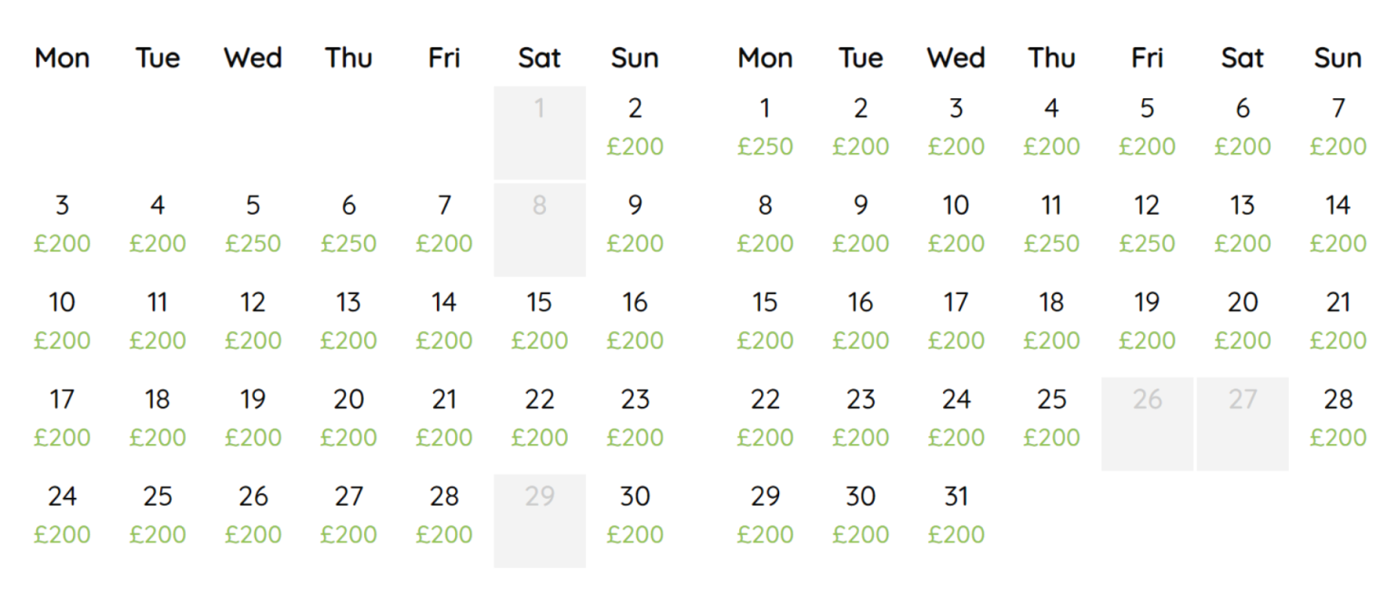Select Monday the 24th priced £200

(x=62, y=515)
